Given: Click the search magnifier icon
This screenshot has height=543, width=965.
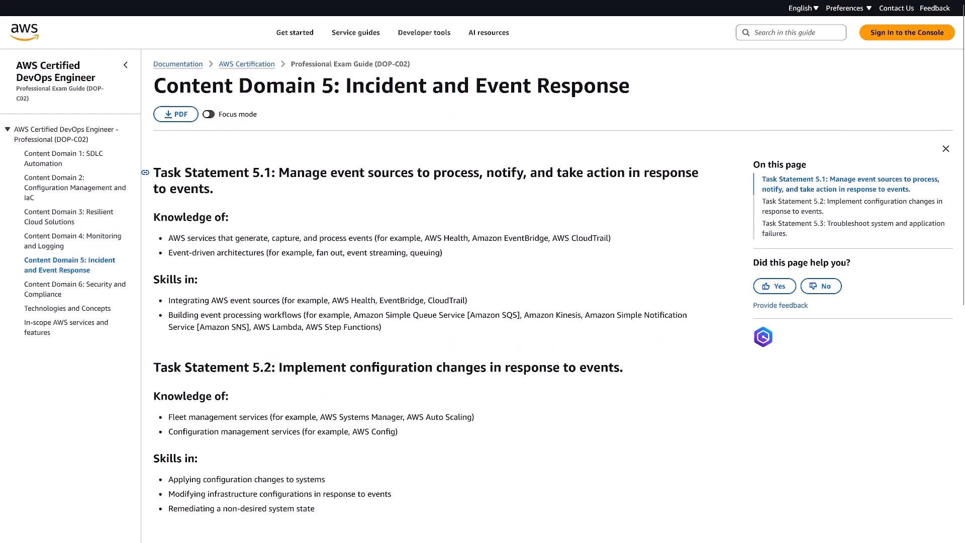Looking at the screenshot, I should coord(746,33).
